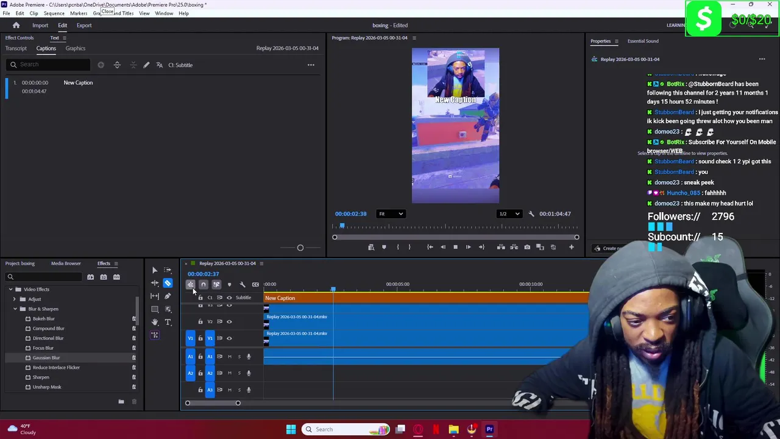Toggle insert as nests or individual clips
Screen dimensions: 780x439
point(190,284)
